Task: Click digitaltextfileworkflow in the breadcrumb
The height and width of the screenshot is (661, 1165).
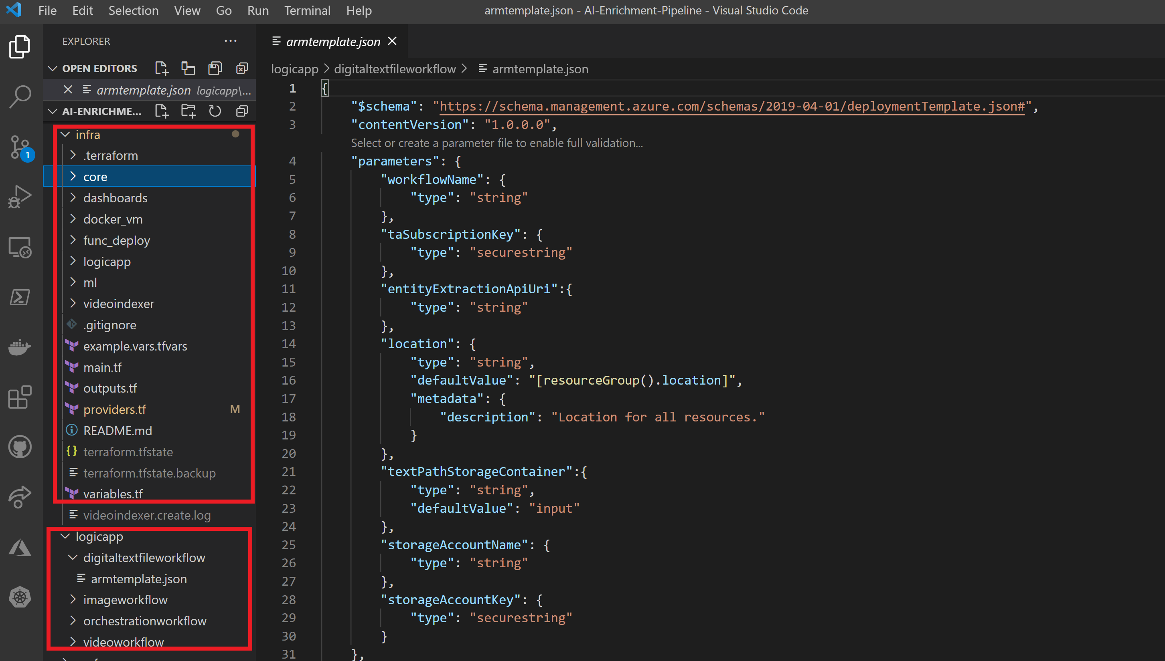Action: pyautogui.click(x=395, y=69)
